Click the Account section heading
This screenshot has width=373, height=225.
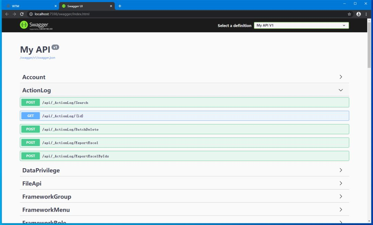coord(34,77)
